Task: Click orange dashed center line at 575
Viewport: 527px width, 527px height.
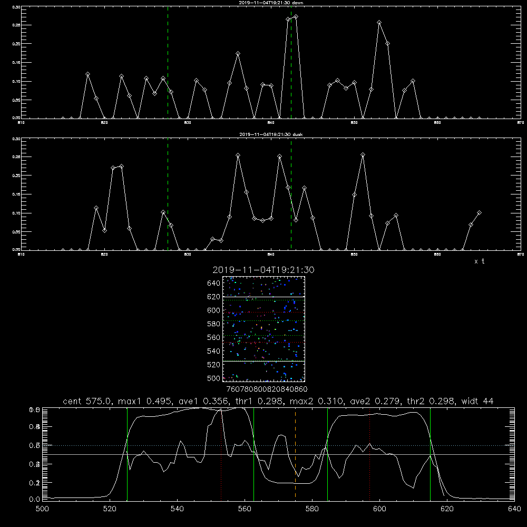Action: click(296, 454)
